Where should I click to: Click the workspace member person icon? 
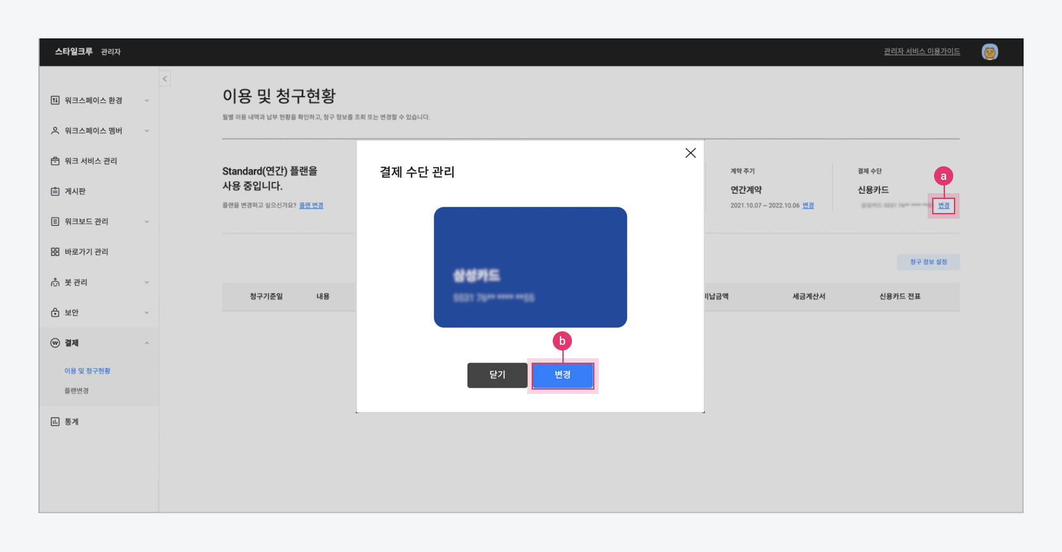pos(55,130)
